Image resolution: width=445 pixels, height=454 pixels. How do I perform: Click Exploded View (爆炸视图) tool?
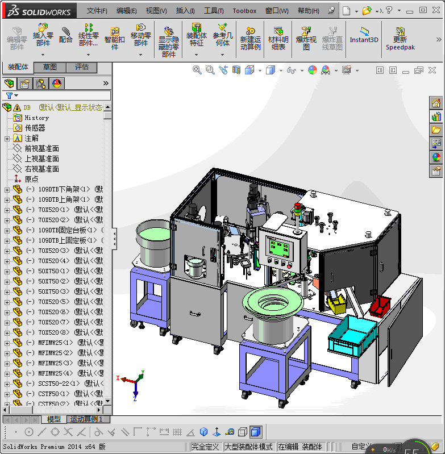pos(306,38)
